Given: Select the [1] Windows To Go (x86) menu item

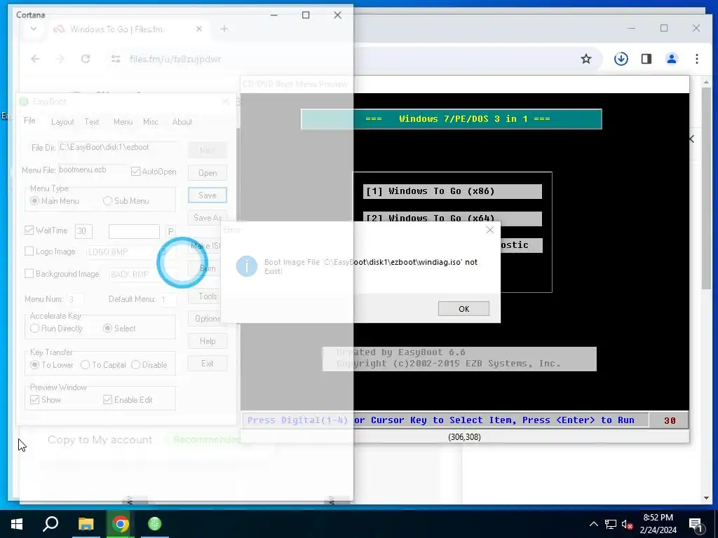Looking at the screenshot, I should pyautogui.click(x=452, y=191).
